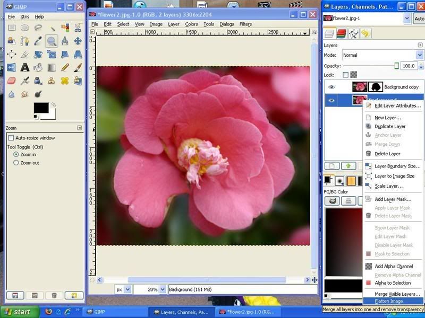Choose Add Layer Mask from the context menu

(x=393, y=199)
